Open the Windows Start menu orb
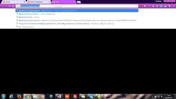The image size is (176, 99). click(x=4, y=97)
